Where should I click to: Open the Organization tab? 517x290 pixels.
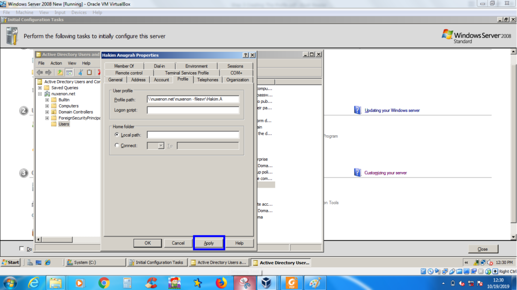[x=237, y=80]
